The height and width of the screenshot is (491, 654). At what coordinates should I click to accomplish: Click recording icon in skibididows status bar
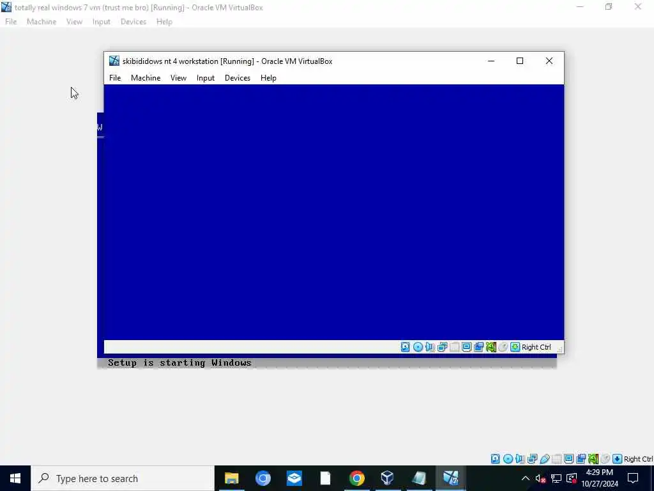[x=479, y=347]
